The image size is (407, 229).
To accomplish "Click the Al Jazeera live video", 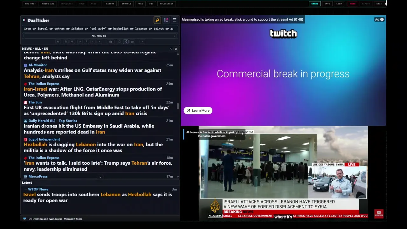I will coord(283,173).
